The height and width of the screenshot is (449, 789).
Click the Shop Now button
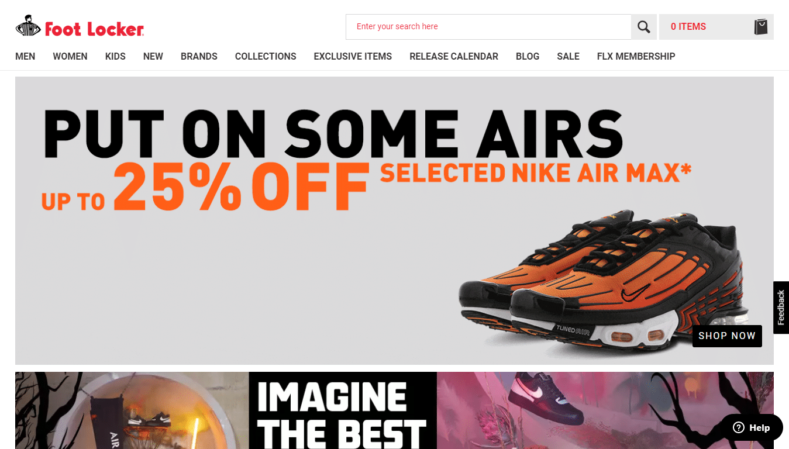(x=727, y=336)
